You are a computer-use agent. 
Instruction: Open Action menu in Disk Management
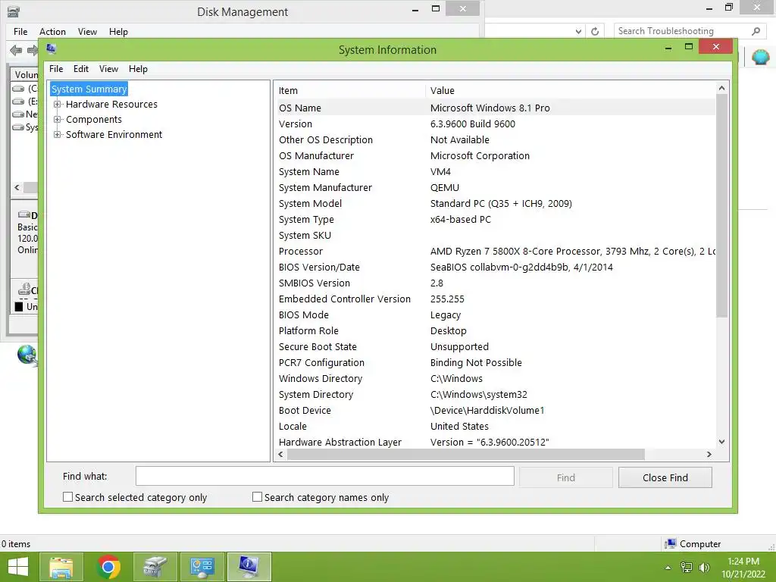pos(52,32)
